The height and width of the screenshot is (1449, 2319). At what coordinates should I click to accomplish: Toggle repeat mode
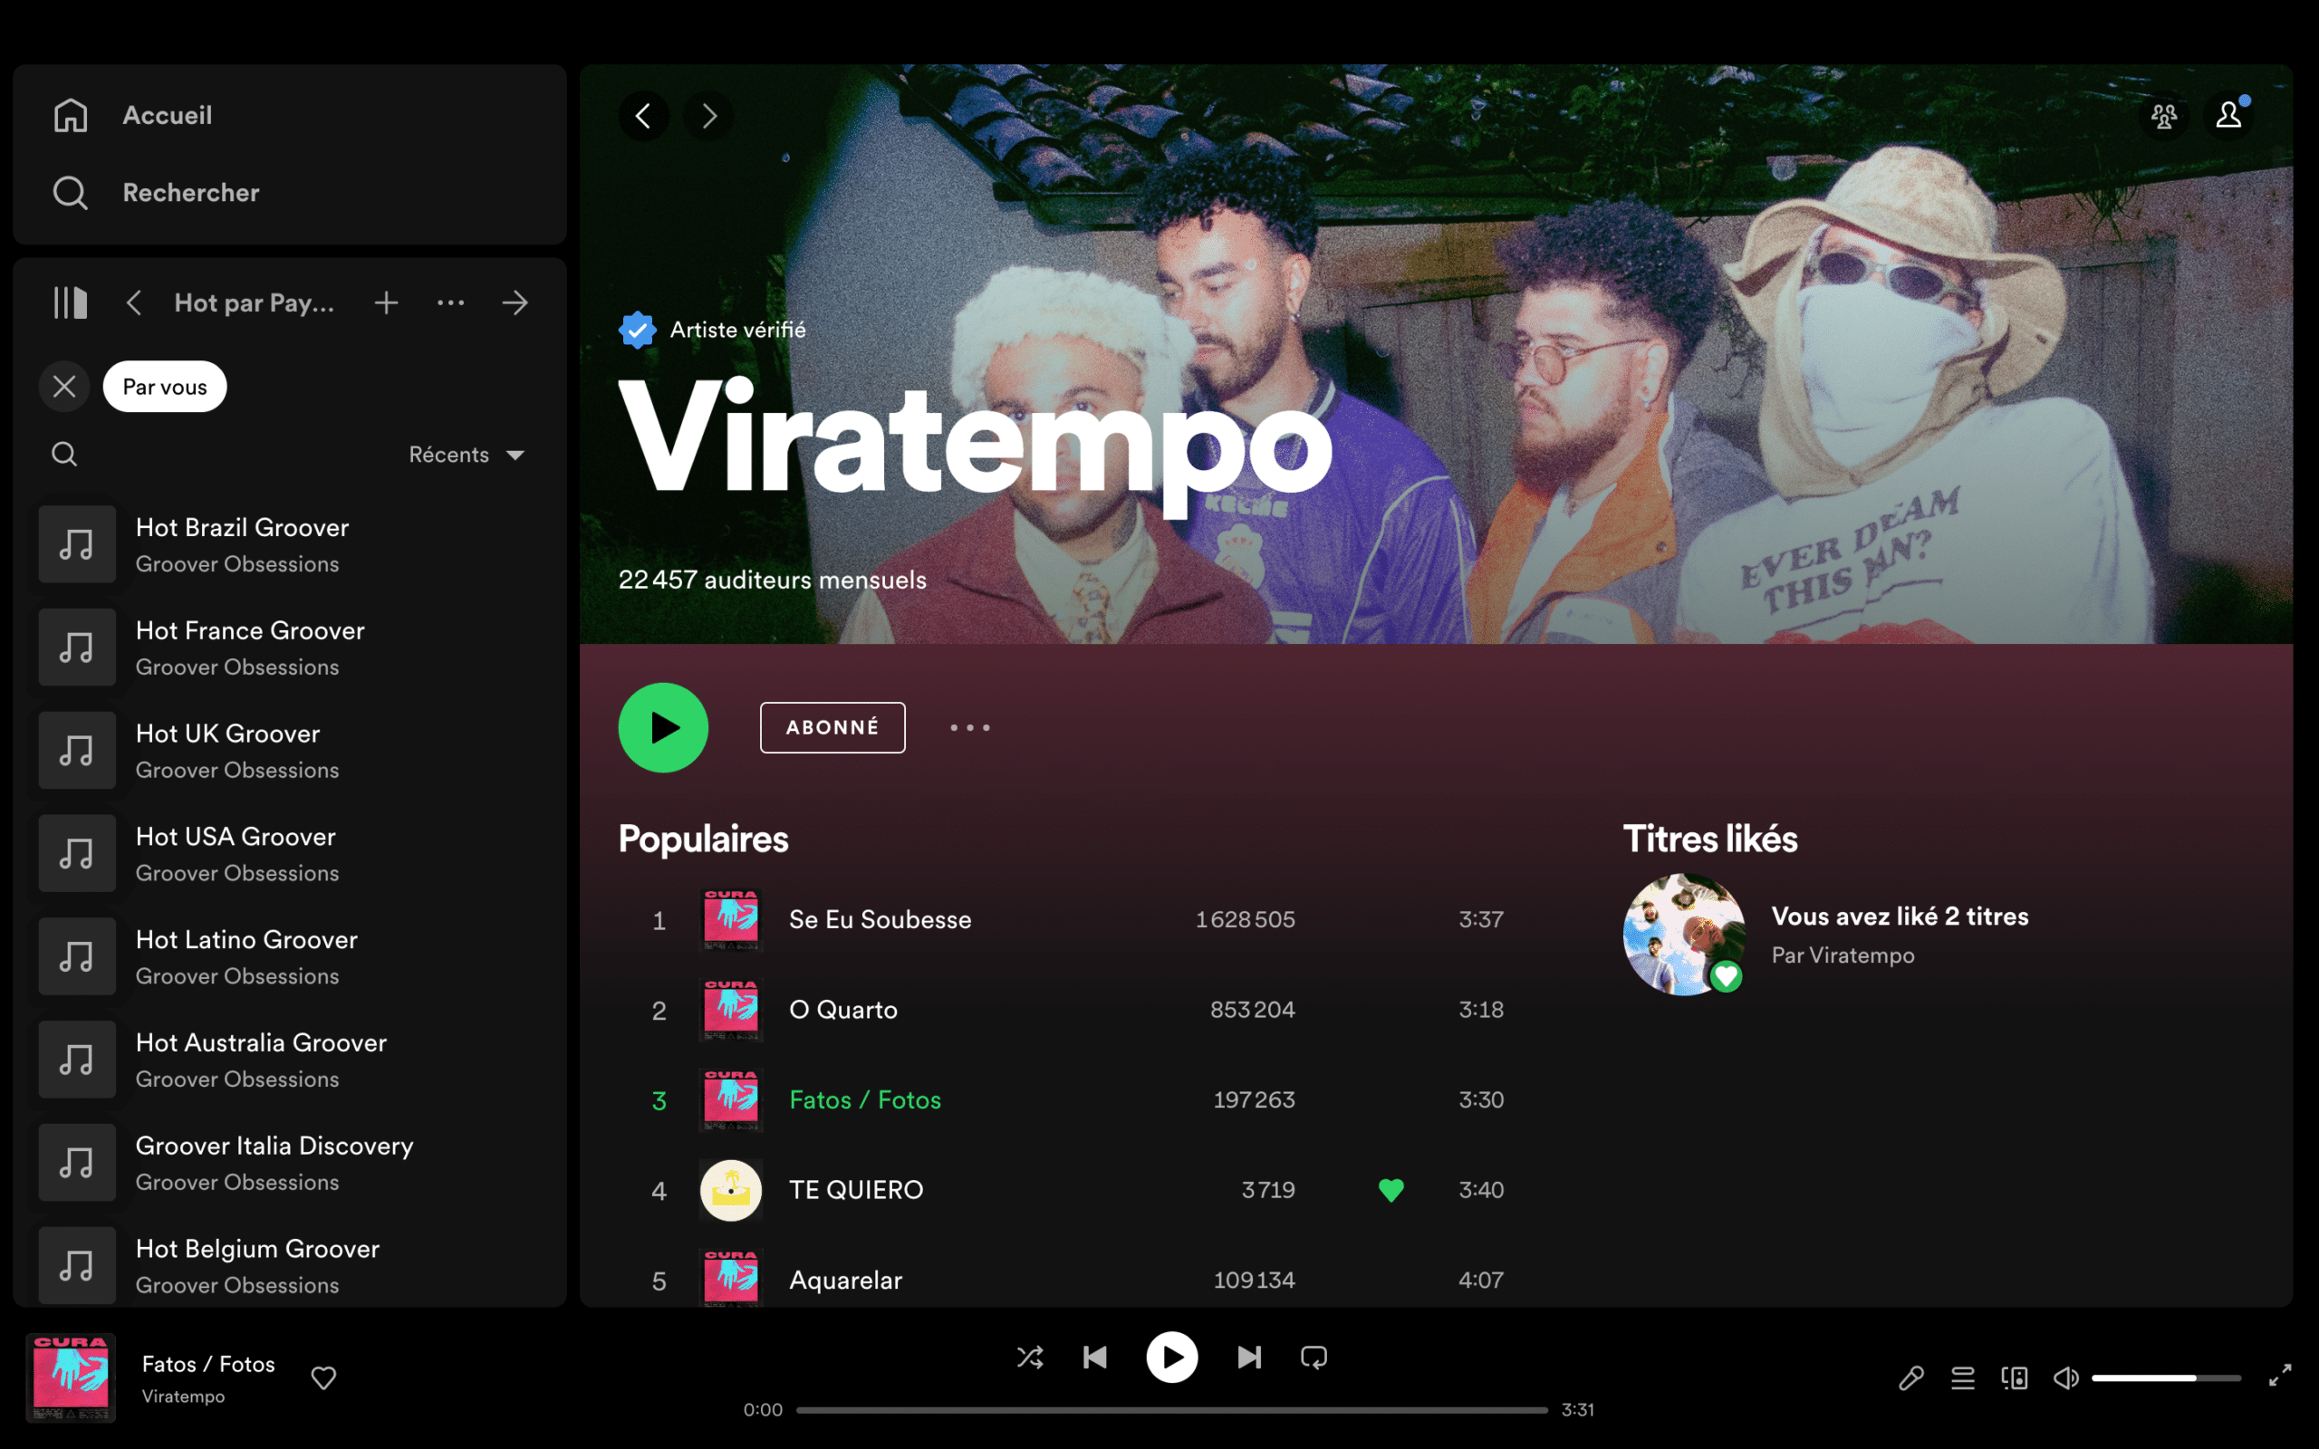(x=1313, y=1357)
